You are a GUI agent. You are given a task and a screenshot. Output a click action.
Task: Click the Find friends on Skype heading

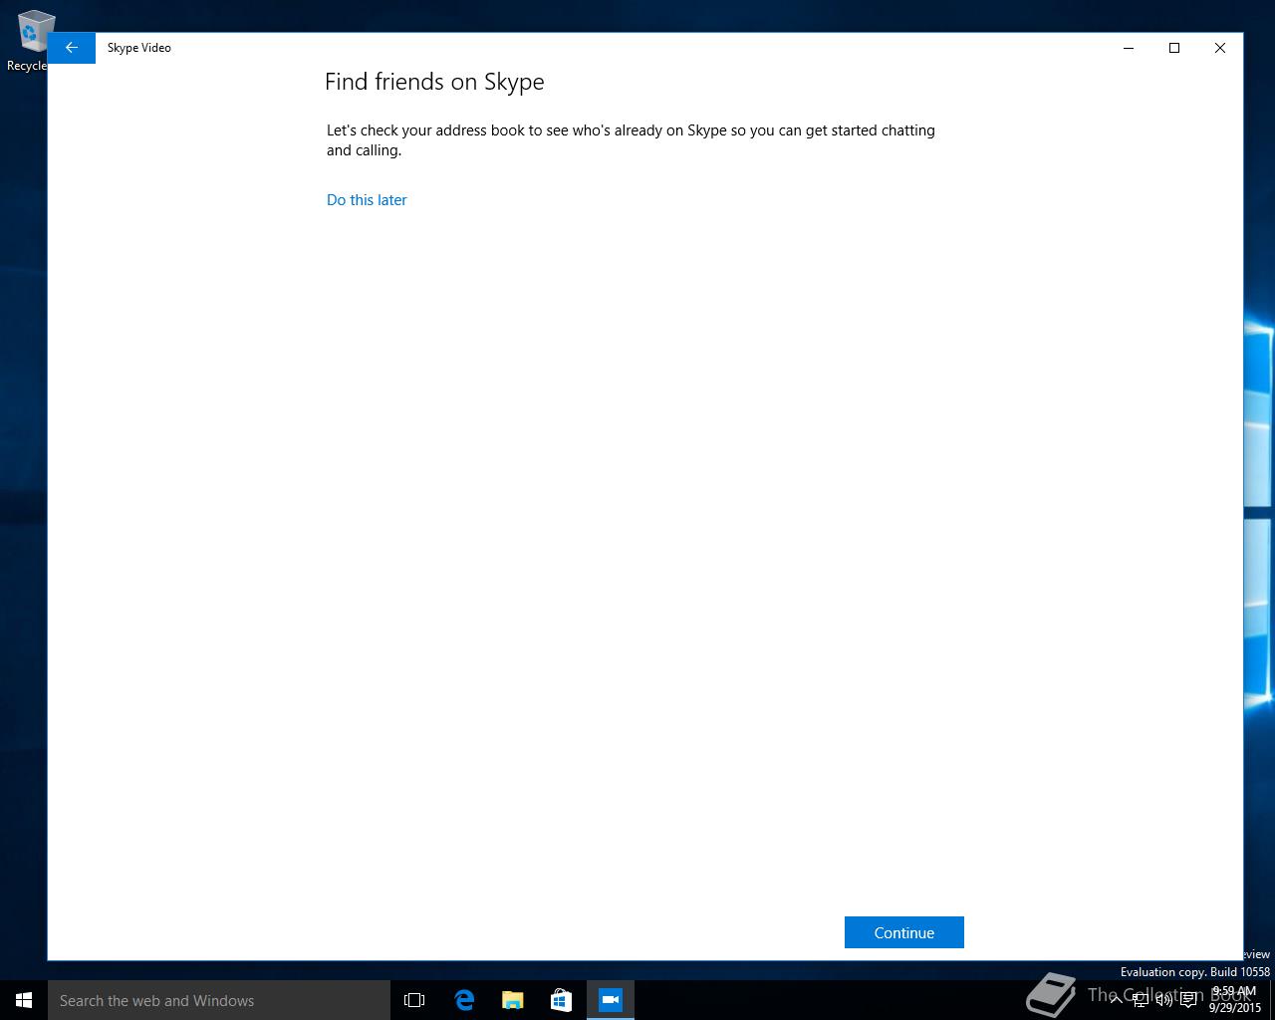tap(434, 82)
